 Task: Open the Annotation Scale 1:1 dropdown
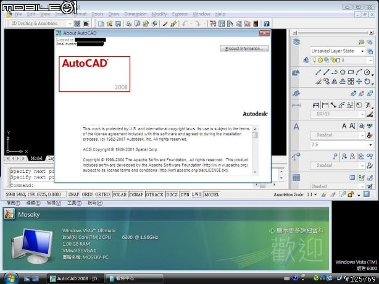[x=315, y=194]
